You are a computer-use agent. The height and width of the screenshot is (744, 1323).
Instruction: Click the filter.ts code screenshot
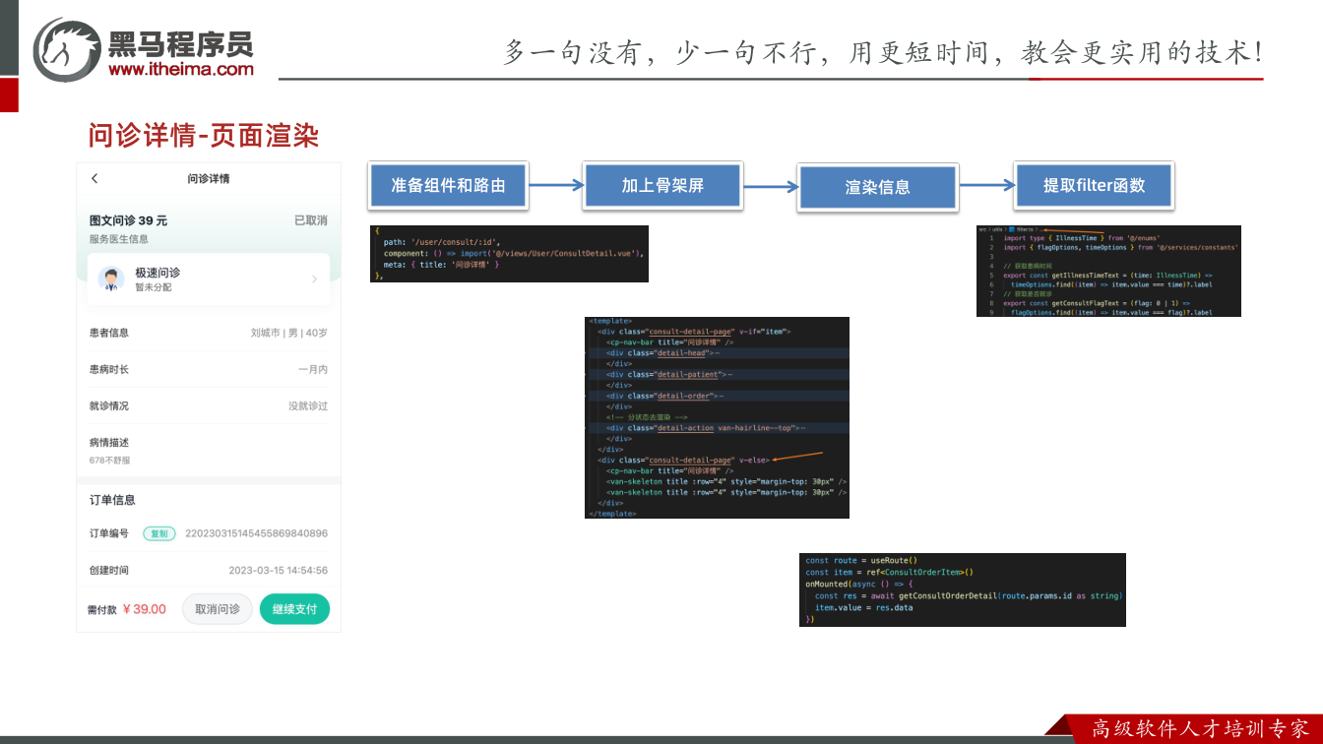[x=1108, y=271]
